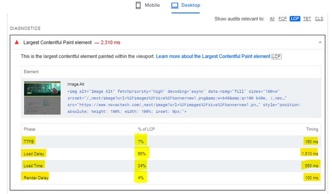332x194 pixels.
Task: Click the desktop monitor icon
Action: (175, 6)
